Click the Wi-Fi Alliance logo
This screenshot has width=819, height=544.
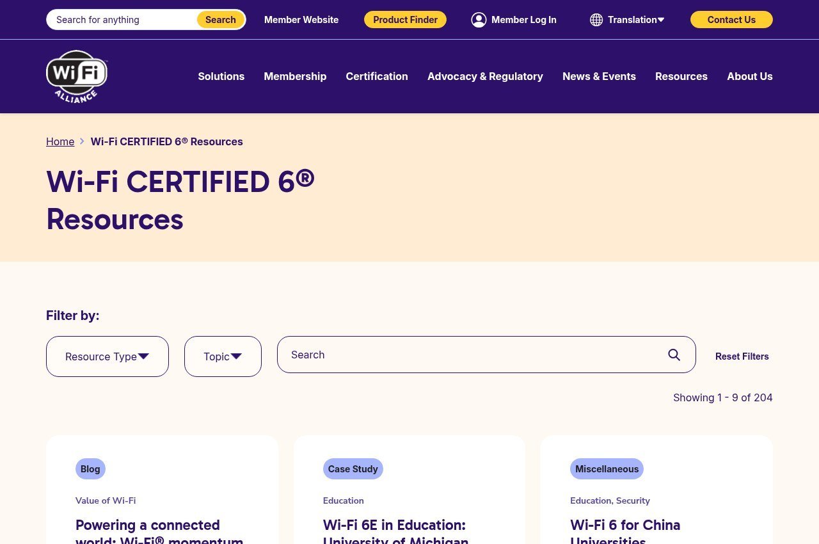(77, 76)
